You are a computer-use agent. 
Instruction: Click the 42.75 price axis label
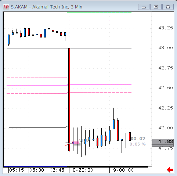[166, 68]
